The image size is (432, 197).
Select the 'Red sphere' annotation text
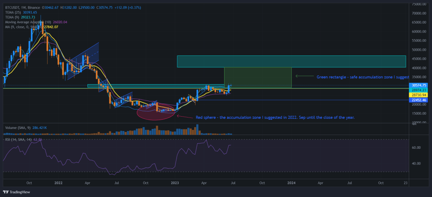pyautogui.click(x=275, y=117)
